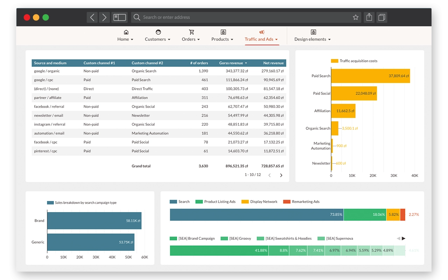Toggle the Remarketing Ads legend swatch
448x280 pixels.
pos(287,202)
